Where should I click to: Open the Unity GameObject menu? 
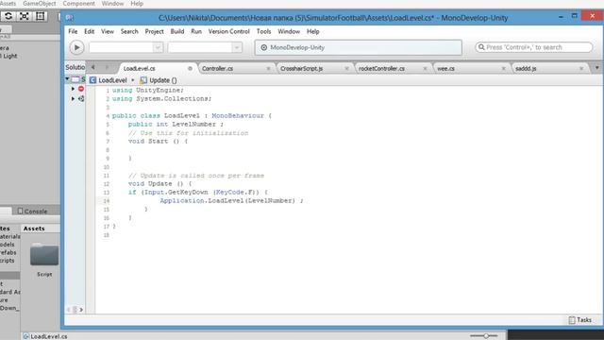click(40, 4)
